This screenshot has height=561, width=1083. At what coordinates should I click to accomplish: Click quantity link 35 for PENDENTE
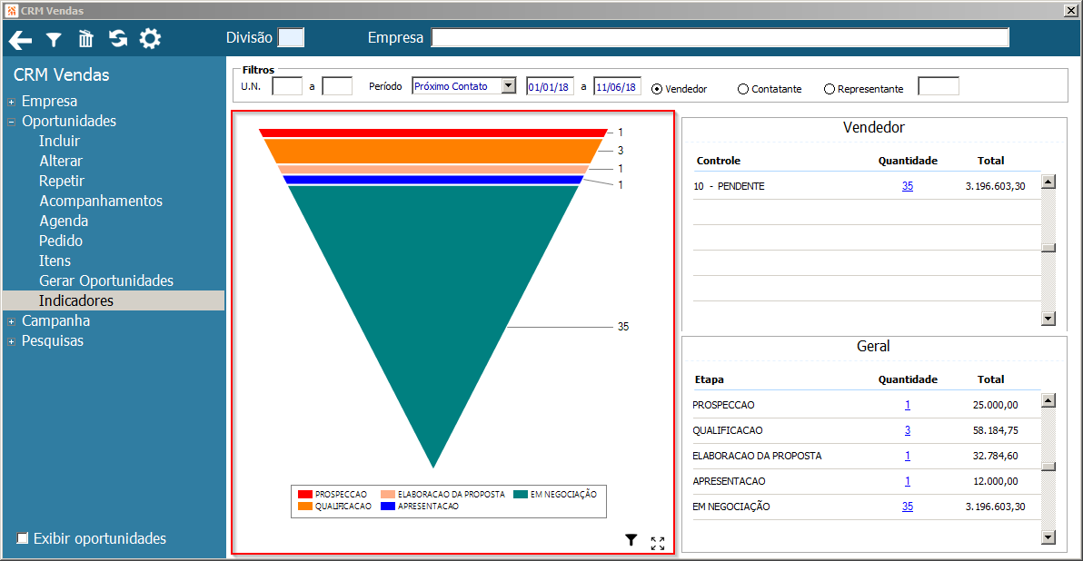pos(908,185)
